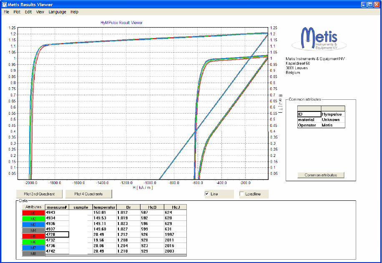
Task: Click the Plot 2nd Quadrant button
Action: (x=39, y=194)
